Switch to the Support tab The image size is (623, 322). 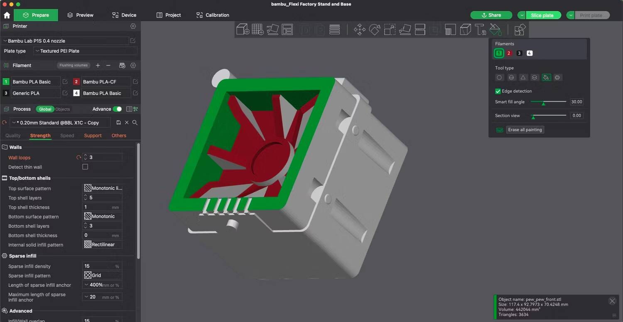click(x=93, y=135)
